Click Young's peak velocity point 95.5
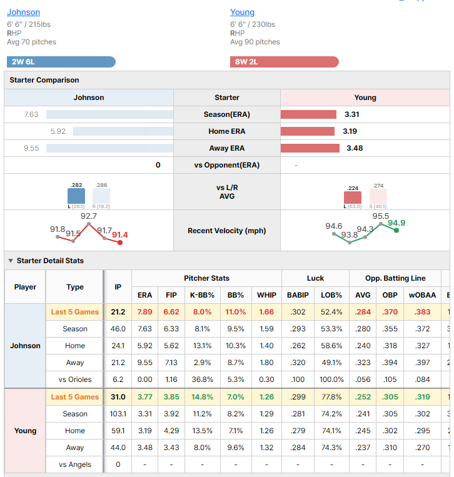The height and width of the screenshot is (477, 454). [381, 224]
